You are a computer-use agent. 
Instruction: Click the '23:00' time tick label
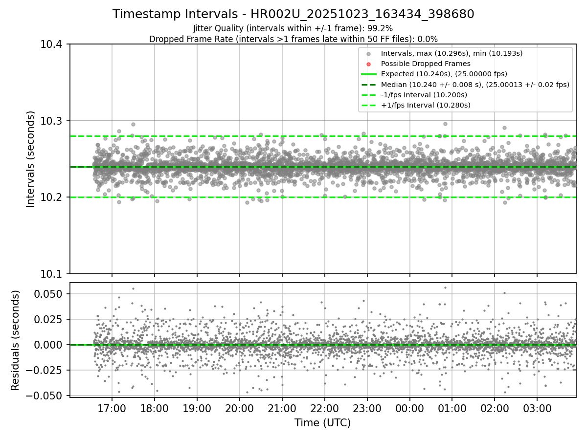point(367,408)
